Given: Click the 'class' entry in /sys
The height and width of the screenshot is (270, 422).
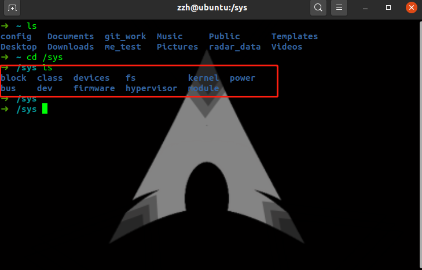Looking at the screenshot, I should [x=50, y=78].
